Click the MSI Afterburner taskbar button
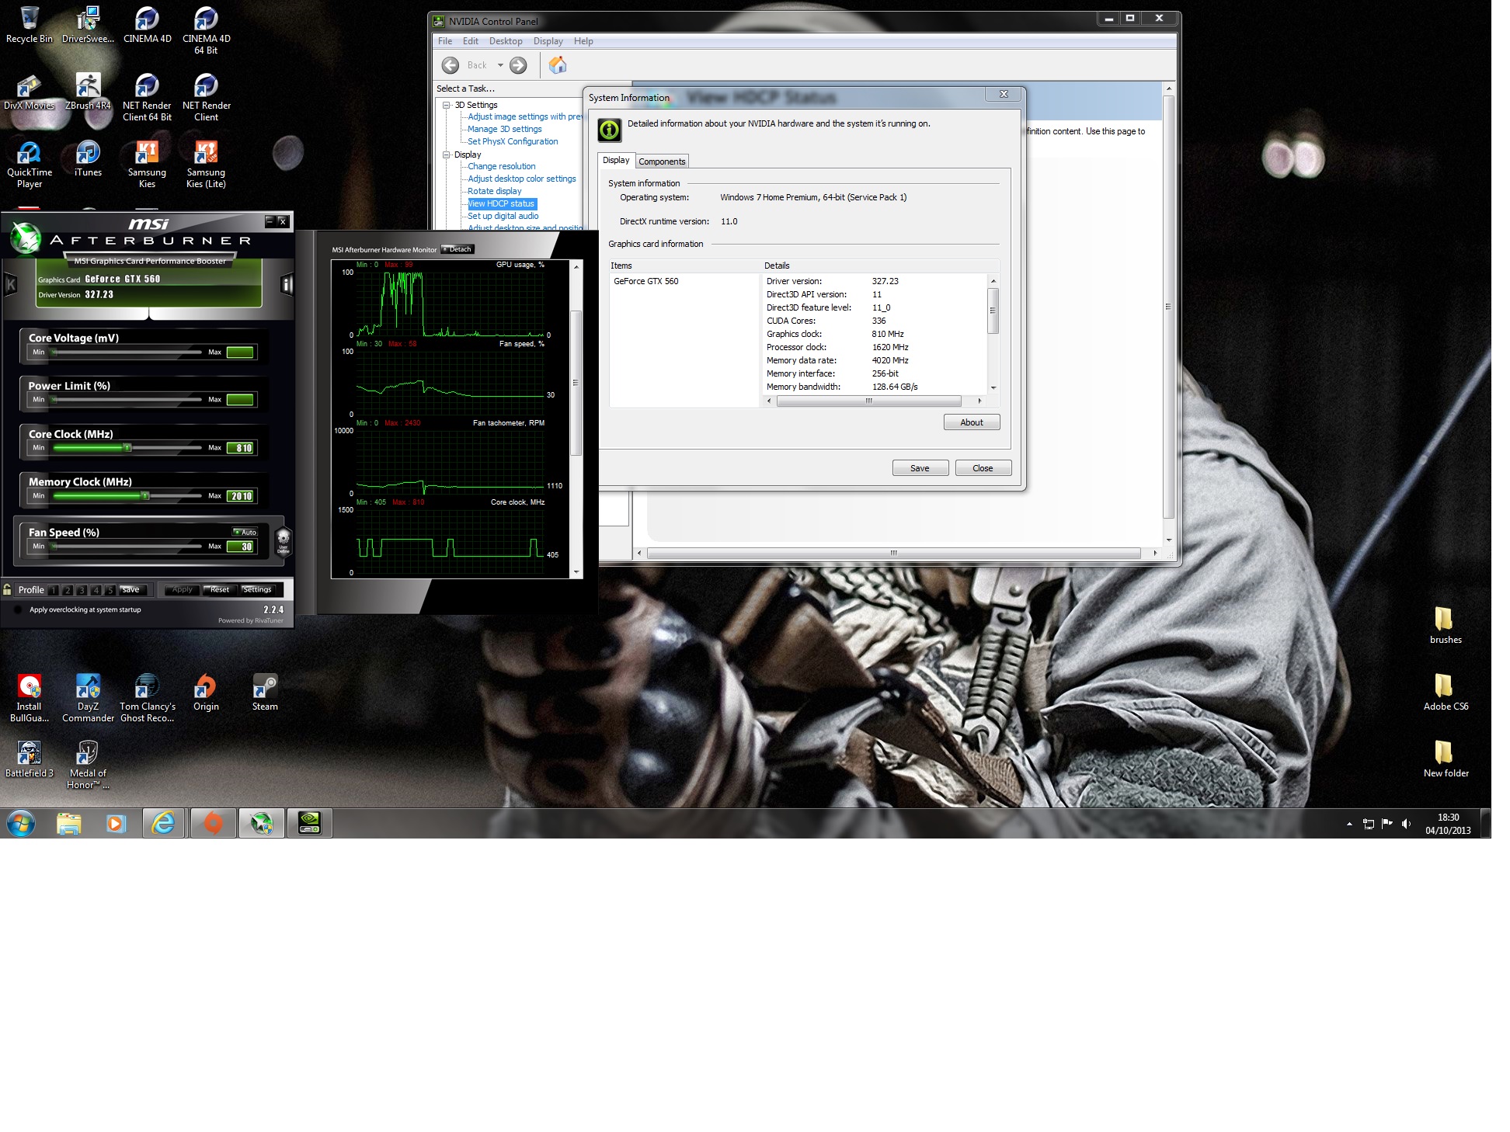Screen dimensions: 1510x1132 tap(261, 823)
